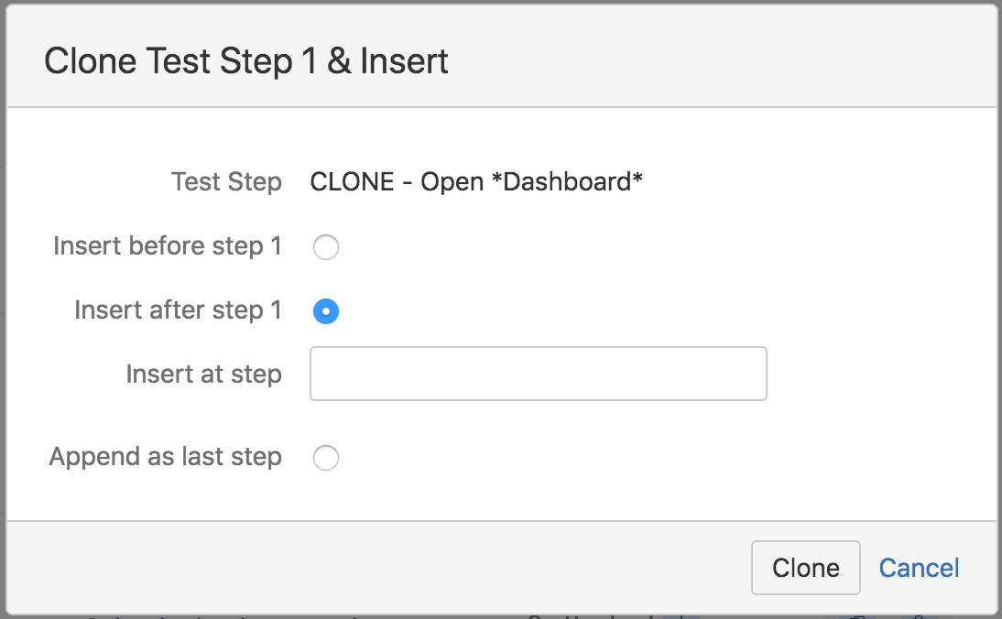This screenshot has height=619, width=1002.
Task: Dismiss the dialog via the Cancel link
Action: tap(918, 568)
